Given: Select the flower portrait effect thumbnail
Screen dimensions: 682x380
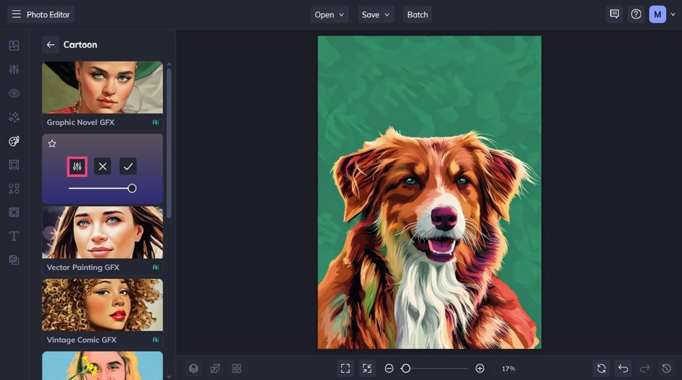Looking at the screenshot, I should [103, 366].
